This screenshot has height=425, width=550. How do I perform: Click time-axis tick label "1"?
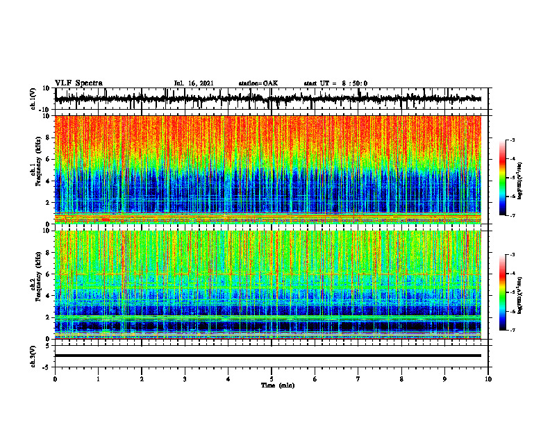[98, 379]
